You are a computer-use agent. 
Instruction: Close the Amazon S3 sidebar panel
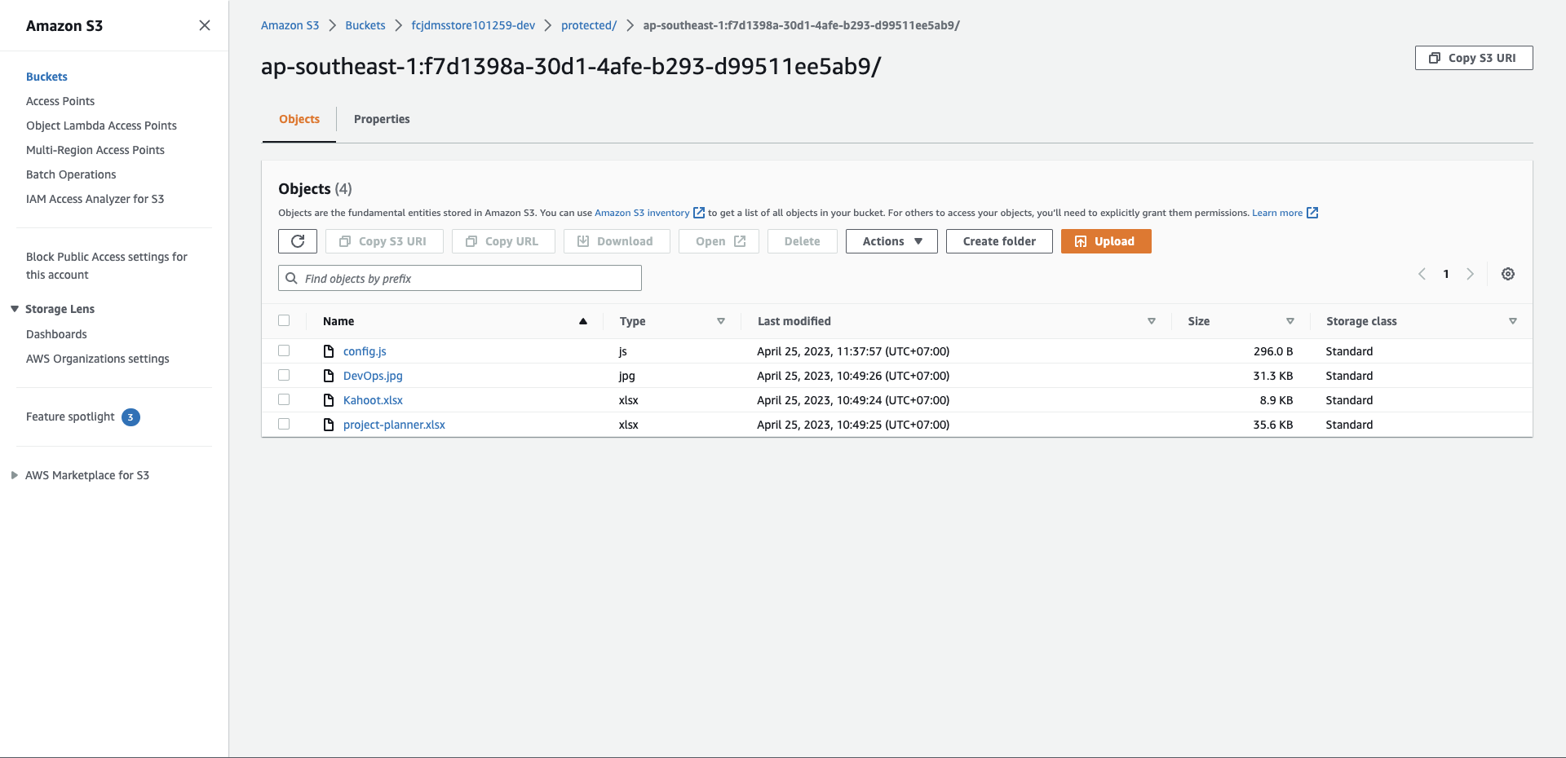[205, 25]
